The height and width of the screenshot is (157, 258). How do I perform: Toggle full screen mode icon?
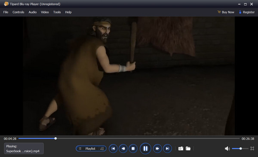click(x=252, y=148)
